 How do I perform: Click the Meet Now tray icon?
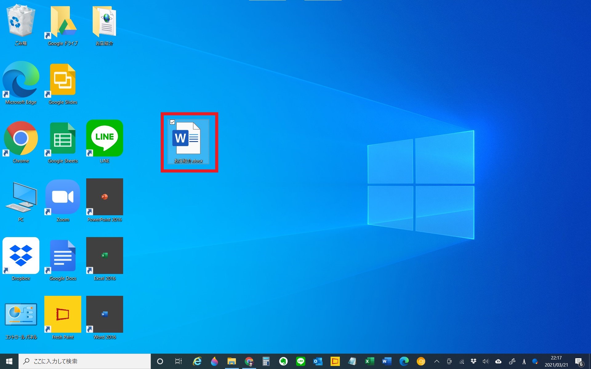449,361
